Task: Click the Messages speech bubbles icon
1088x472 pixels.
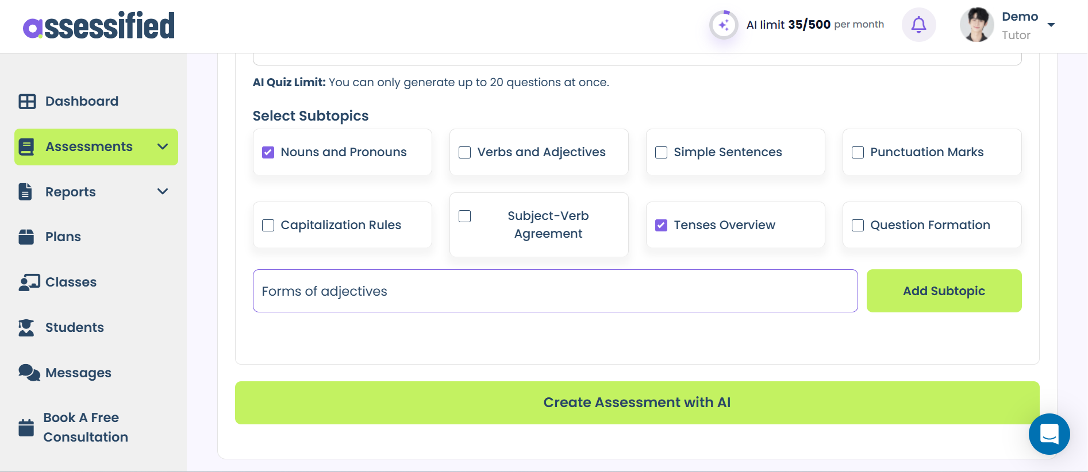Action: (x=29, y=373)
